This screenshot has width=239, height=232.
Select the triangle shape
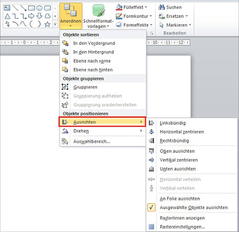tap(7, 16)
